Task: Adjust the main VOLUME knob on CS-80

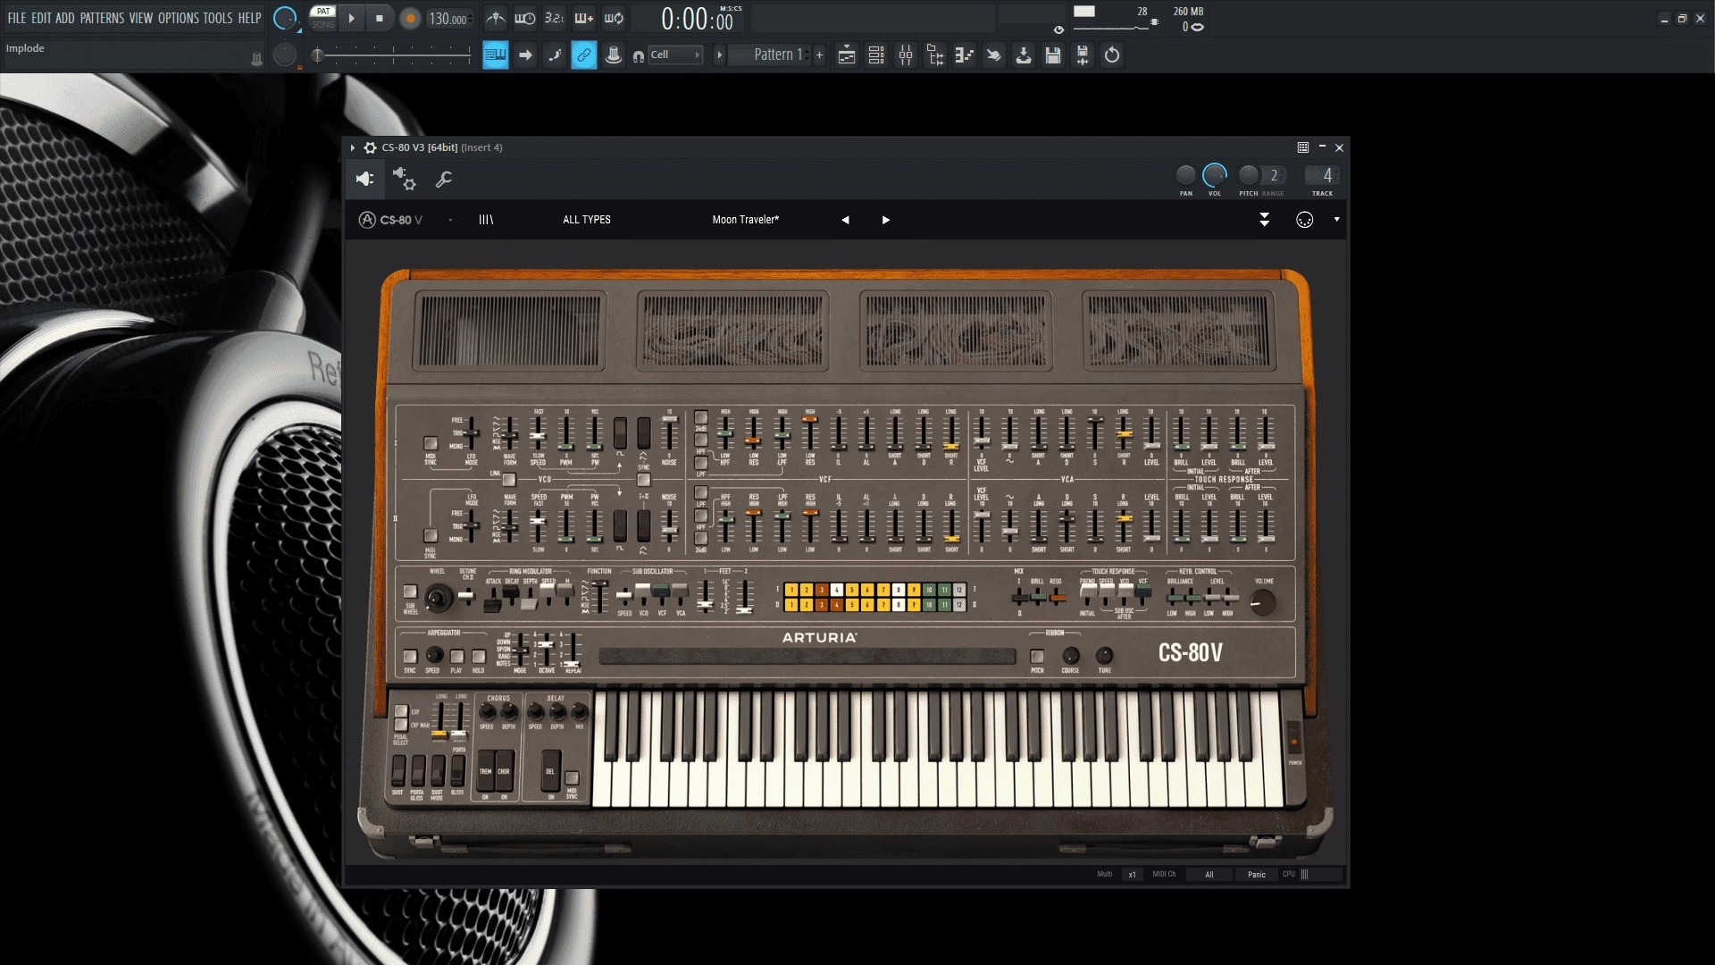Action: click(x=1262, y=604)
